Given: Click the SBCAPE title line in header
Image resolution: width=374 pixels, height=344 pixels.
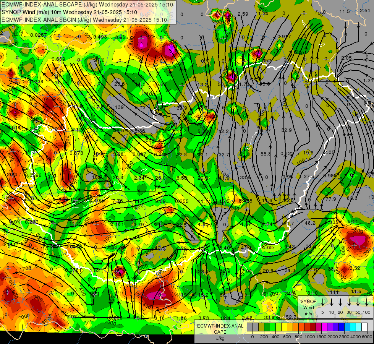Looking at the screenshot, I should [87, 5].
